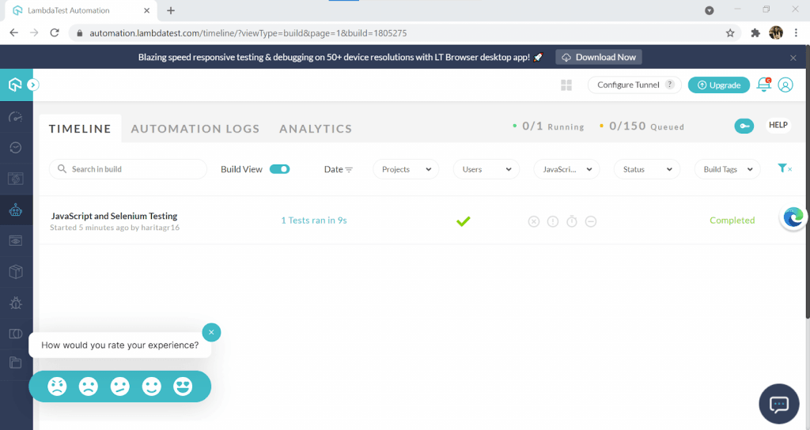Screen dimensions: 810x430
Task: Expand the sidebar with the arrow toggle
Action: point(33,85)
